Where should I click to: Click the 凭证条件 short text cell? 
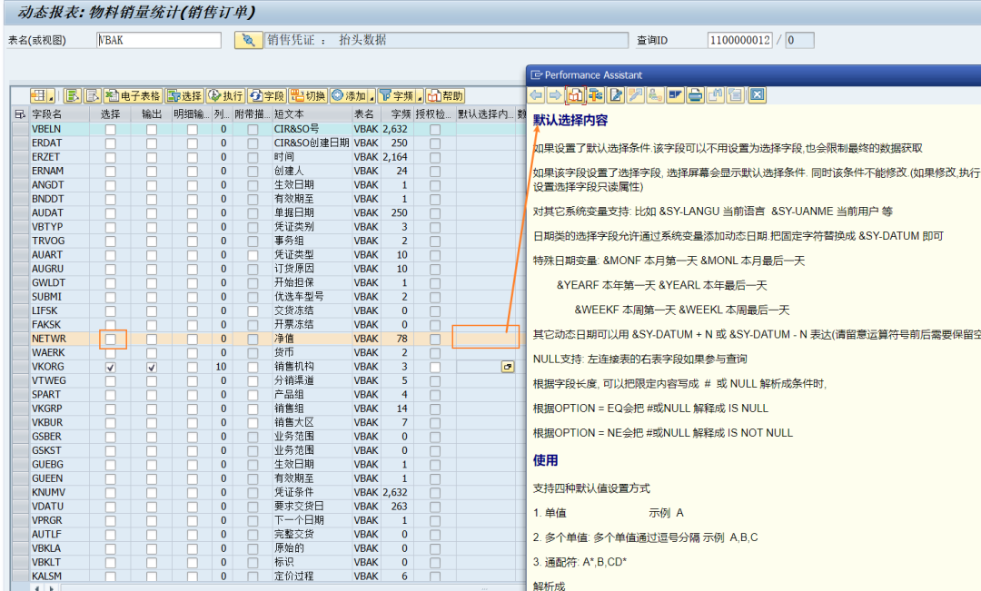[312, 493]
